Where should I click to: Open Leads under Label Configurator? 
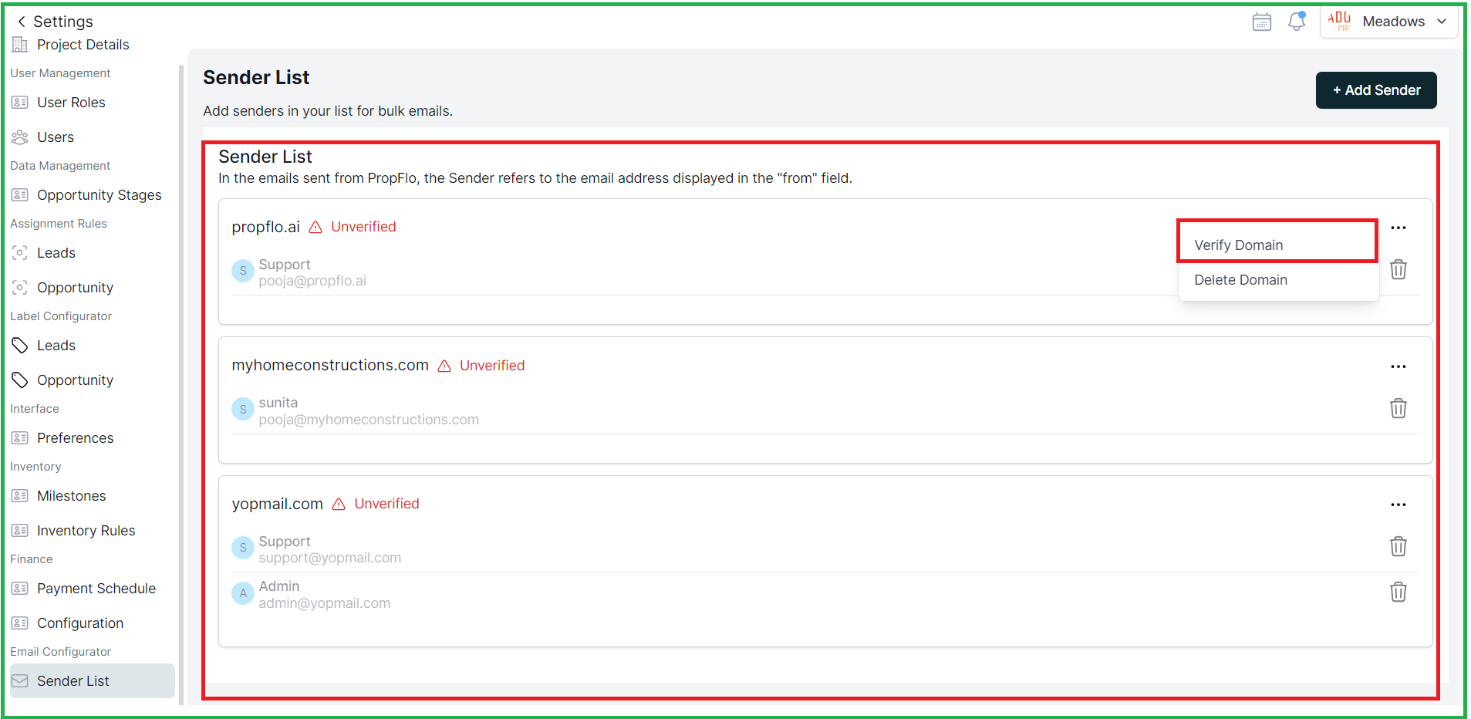point(56,346)
